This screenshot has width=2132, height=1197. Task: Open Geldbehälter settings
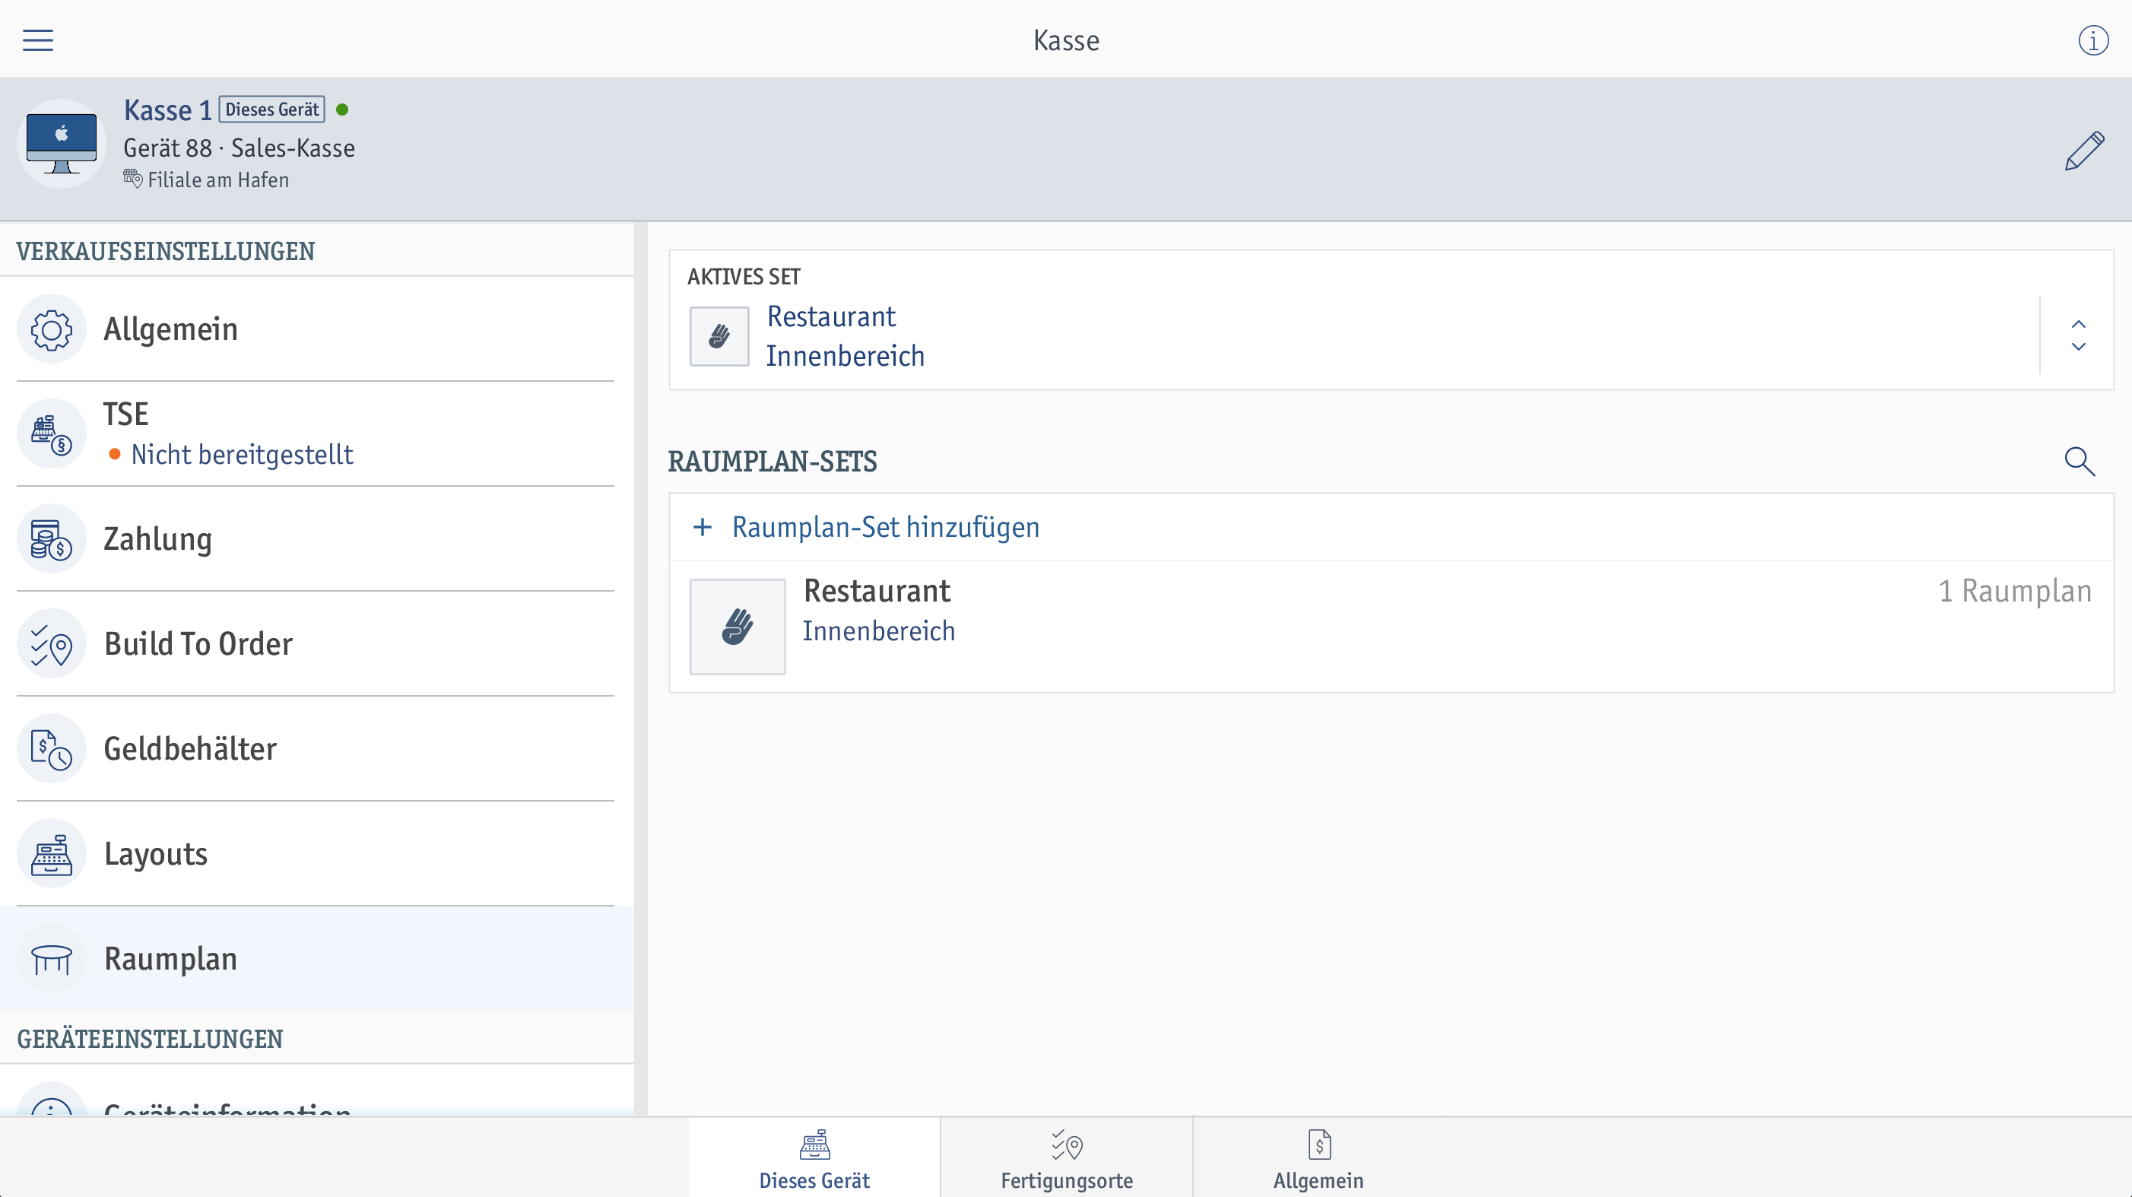tap(316, 748)
